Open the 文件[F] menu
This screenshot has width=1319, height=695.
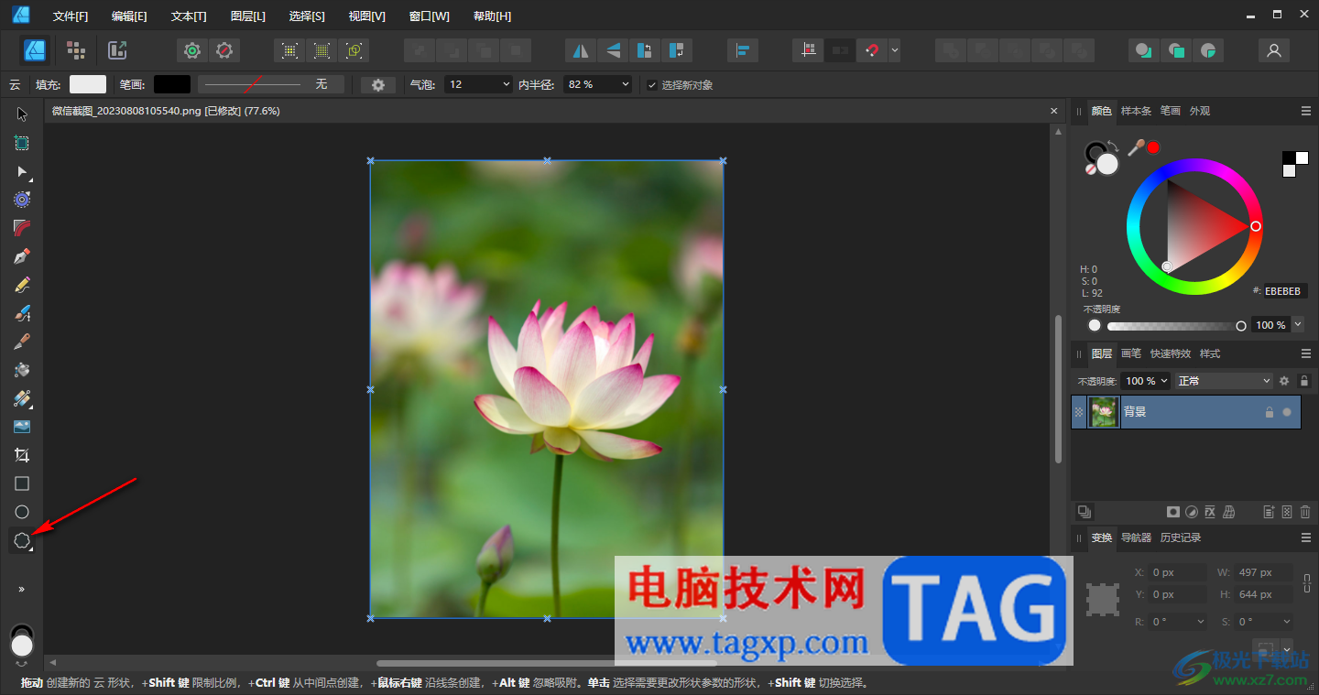click(71, 16)
